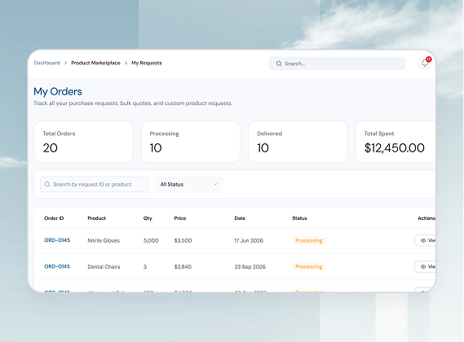Screen dimensions: 464x342
Task: Click Processing status badge for Nitrile Gloves
Action: [308, 240]
